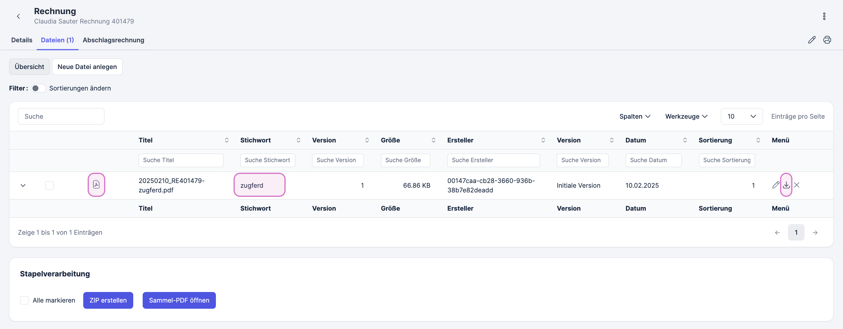Switch to the Details tab

click(x=21, y=40)
